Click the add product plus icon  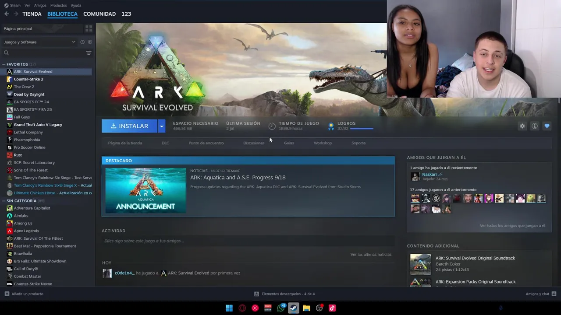tap(7, 294)
